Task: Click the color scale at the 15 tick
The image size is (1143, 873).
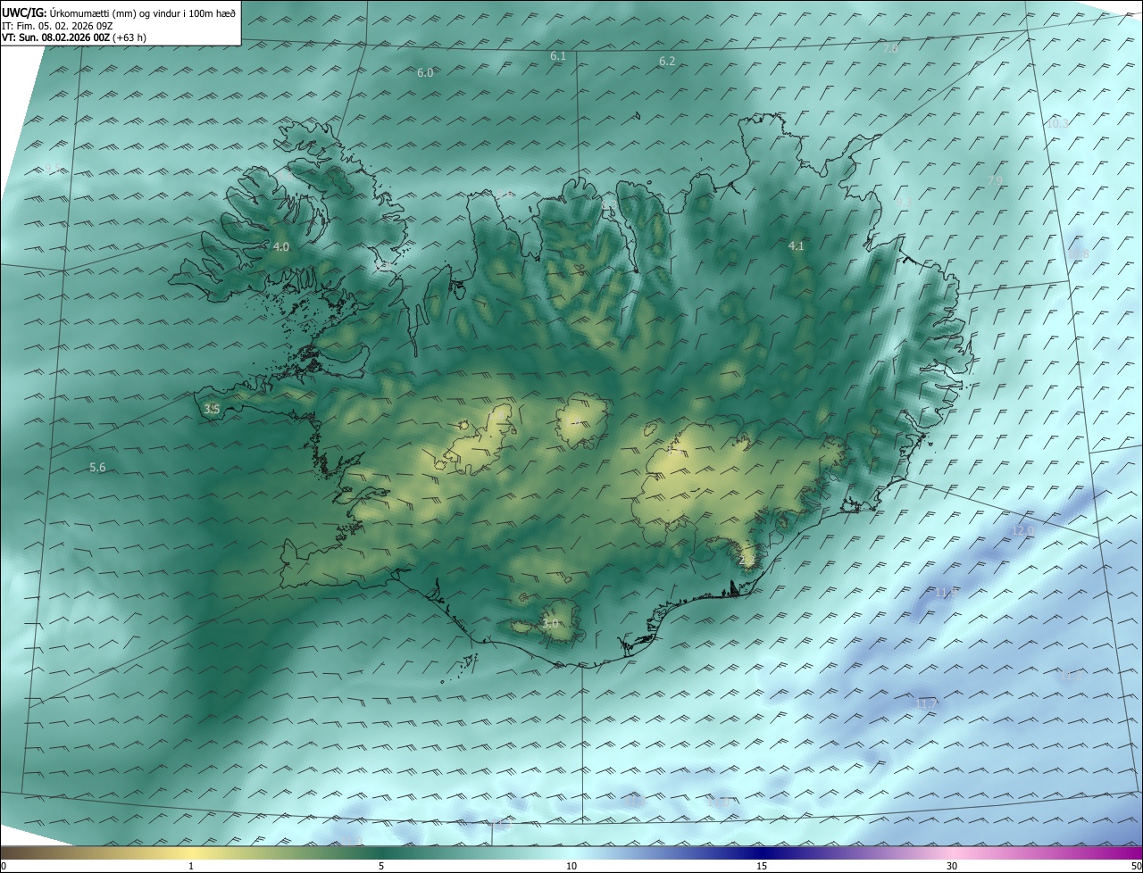Action: [762, 866]
